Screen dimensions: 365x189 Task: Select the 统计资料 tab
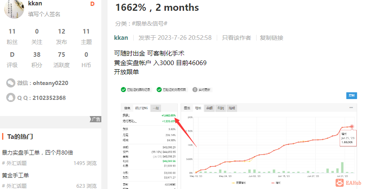pyautogui.click(x=141, y=108)
